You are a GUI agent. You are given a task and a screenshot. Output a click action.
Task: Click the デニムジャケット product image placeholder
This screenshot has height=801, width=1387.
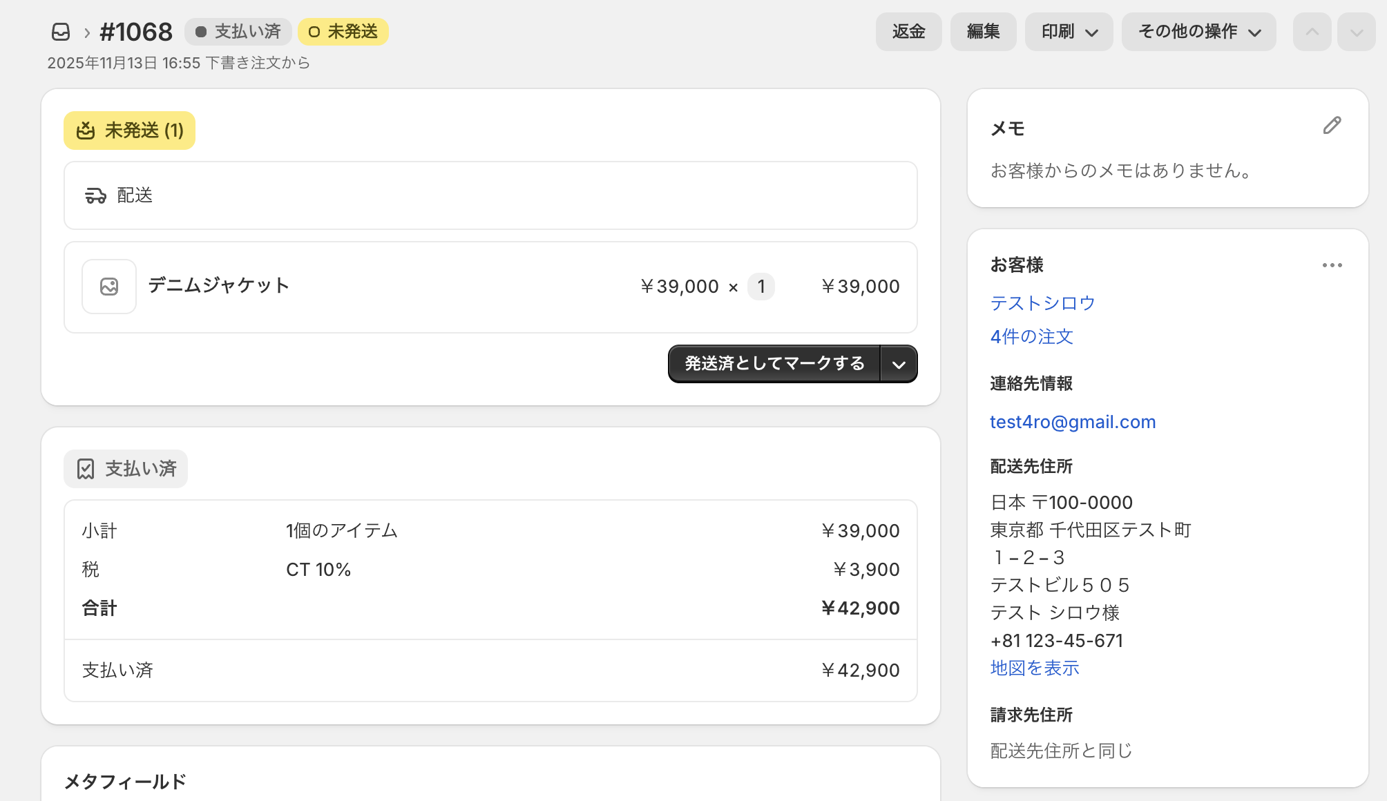point(109,287)
